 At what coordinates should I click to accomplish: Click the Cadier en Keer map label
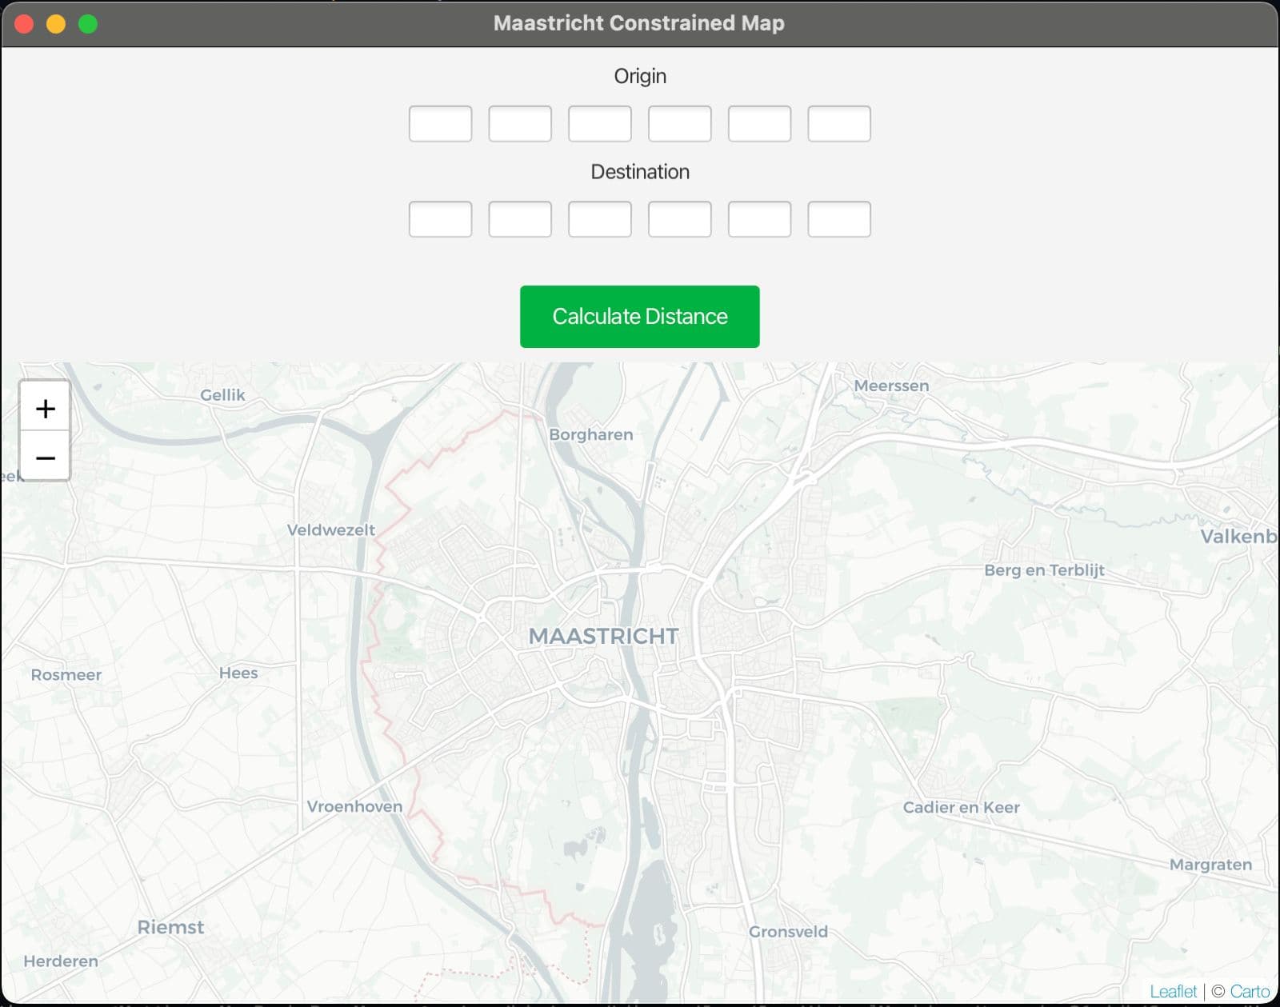(961, 807)
